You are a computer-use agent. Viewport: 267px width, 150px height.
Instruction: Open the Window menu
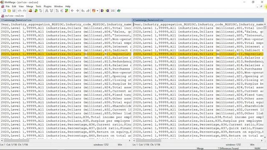point(58,7)
